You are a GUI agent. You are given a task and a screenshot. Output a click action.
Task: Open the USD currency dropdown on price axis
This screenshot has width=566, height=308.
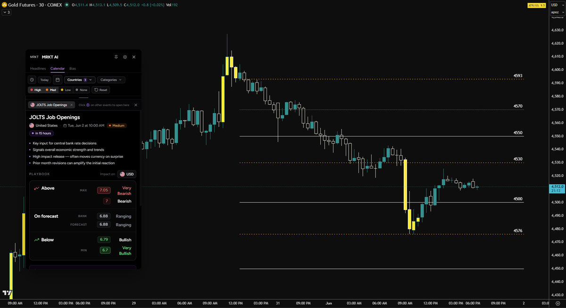(x=558, y=5)
